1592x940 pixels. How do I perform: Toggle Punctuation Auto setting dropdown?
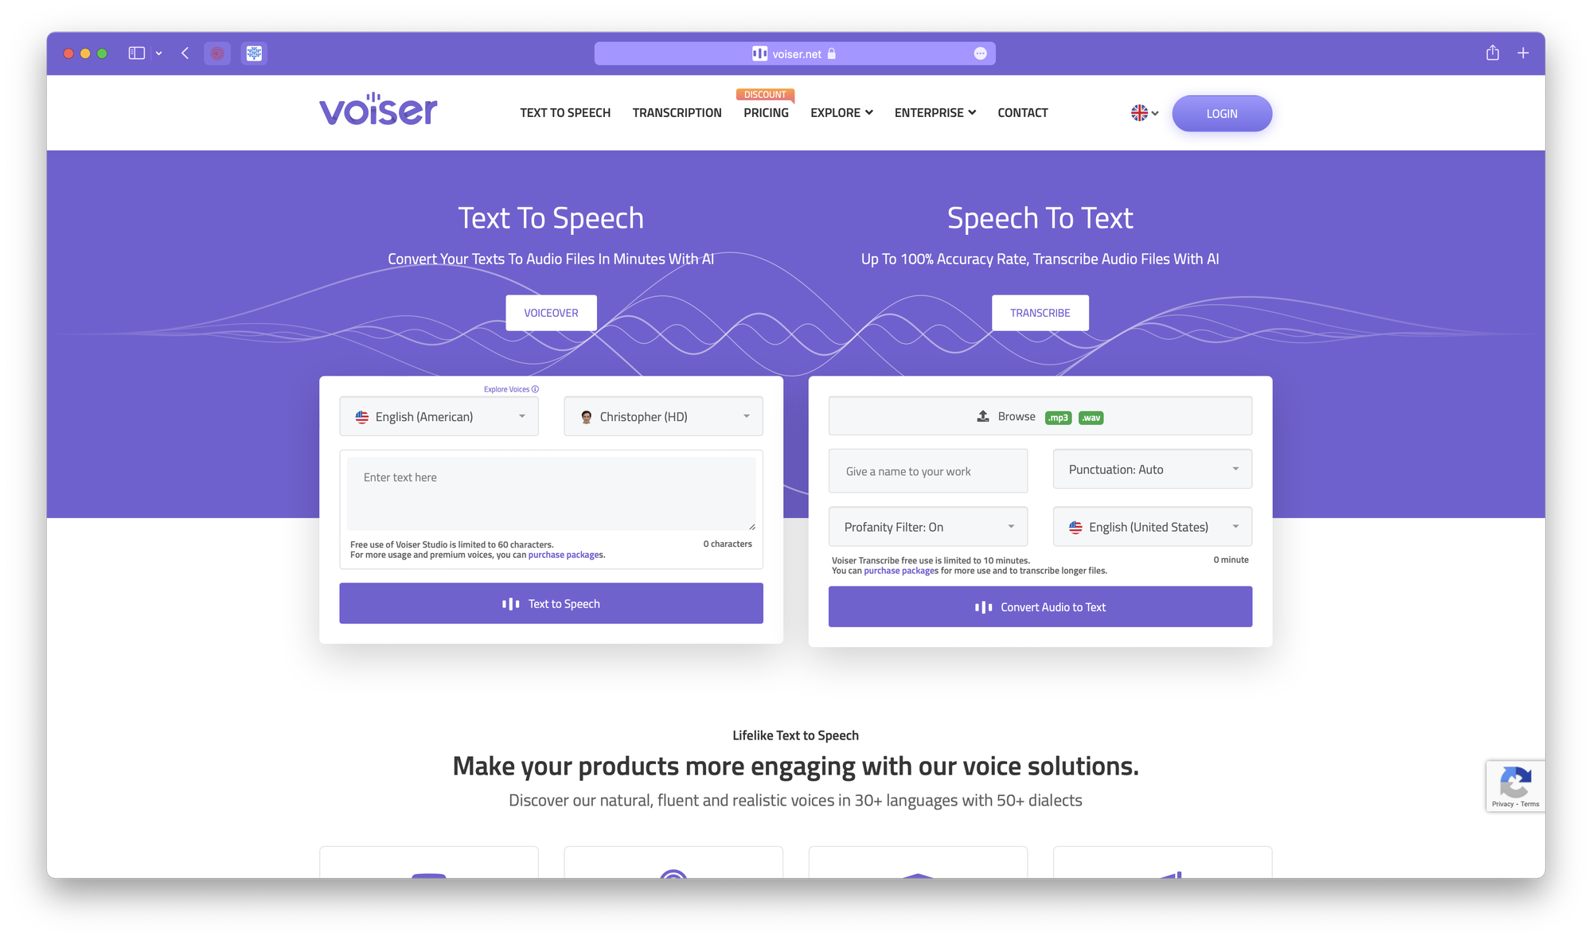pos(1151,469)
